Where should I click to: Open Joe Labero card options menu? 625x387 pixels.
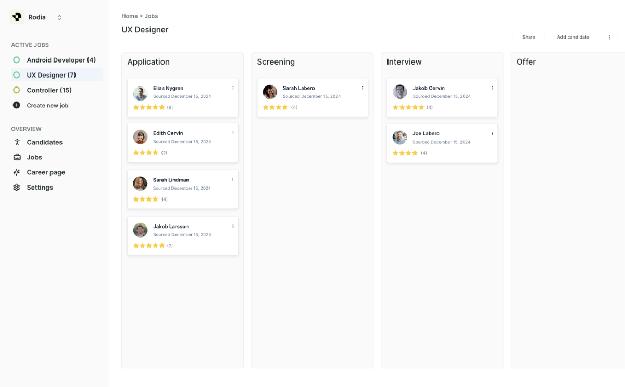[x=492, y=133]
